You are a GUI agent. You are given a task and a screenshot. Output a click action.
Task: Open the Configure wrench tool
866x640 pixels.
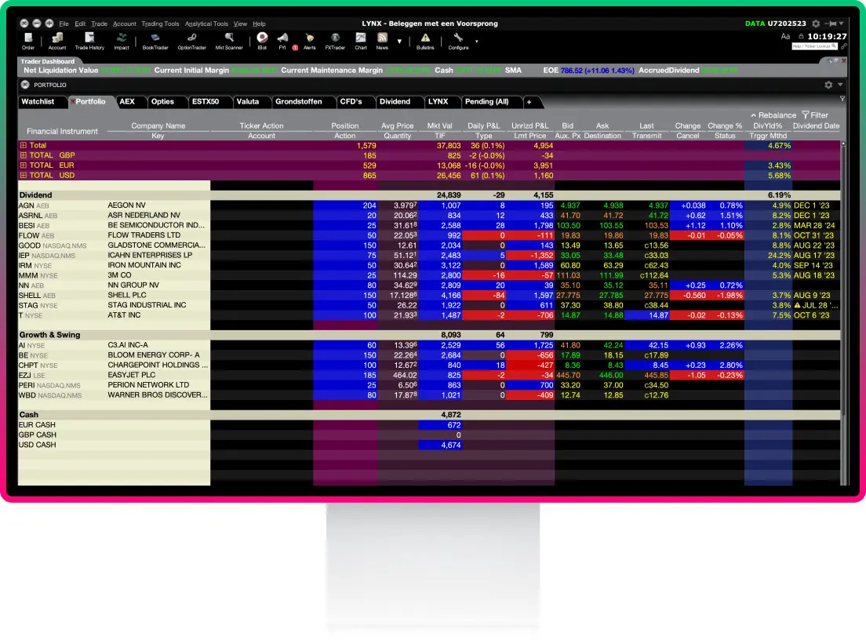[458, 41]
